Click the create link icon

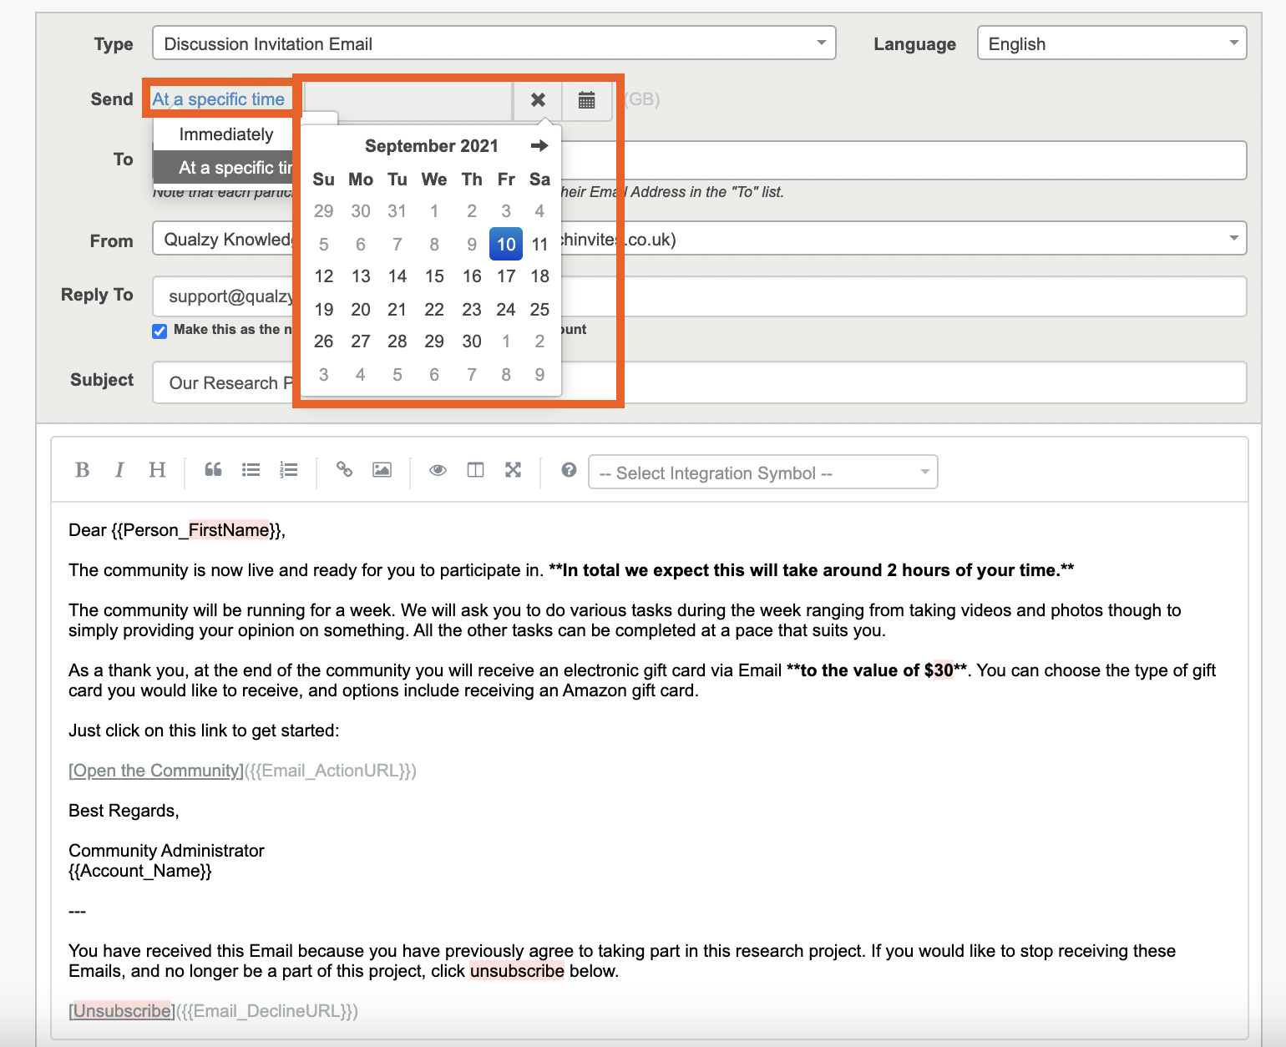pyautogui.click(x=344, y=470)
